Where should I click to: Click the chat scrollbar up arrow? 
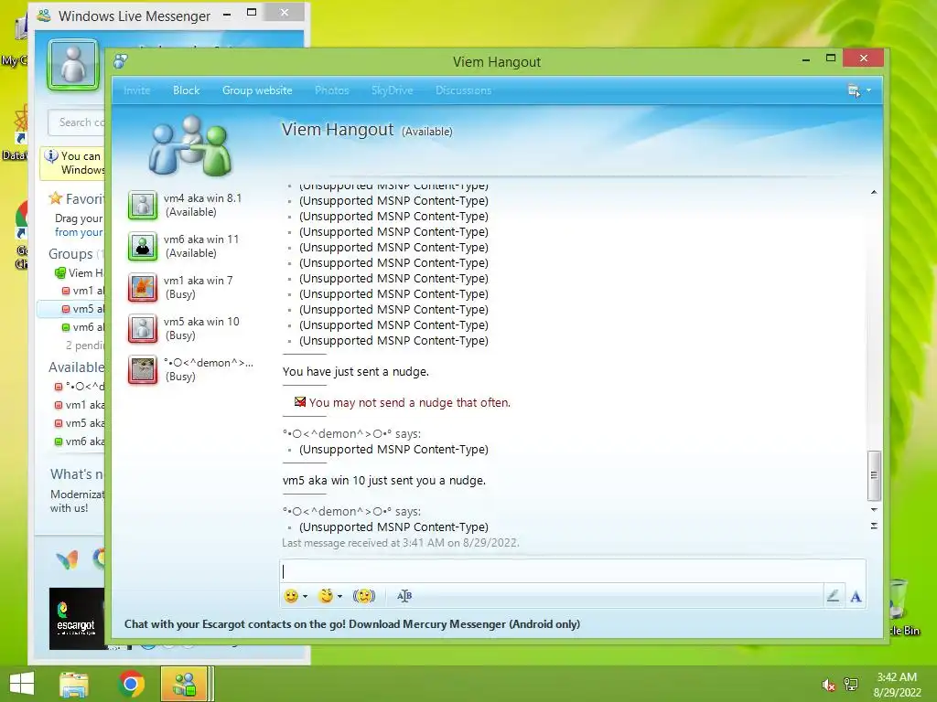click(874, 192)
